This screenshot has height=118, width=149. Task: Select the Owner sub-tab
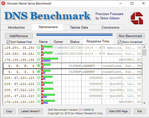pos(58,42)
